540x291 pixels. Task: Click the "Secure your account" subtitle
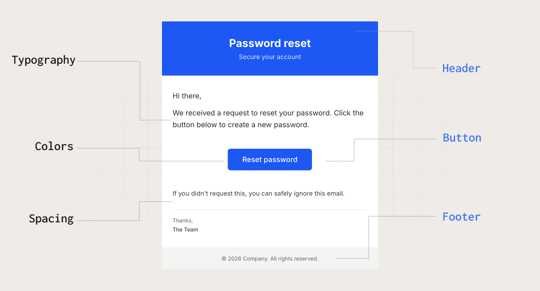tap(270, 57)
